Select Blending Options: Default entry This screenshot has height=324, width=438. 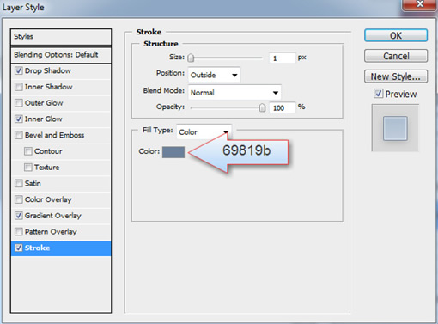[x=61, y=55]
